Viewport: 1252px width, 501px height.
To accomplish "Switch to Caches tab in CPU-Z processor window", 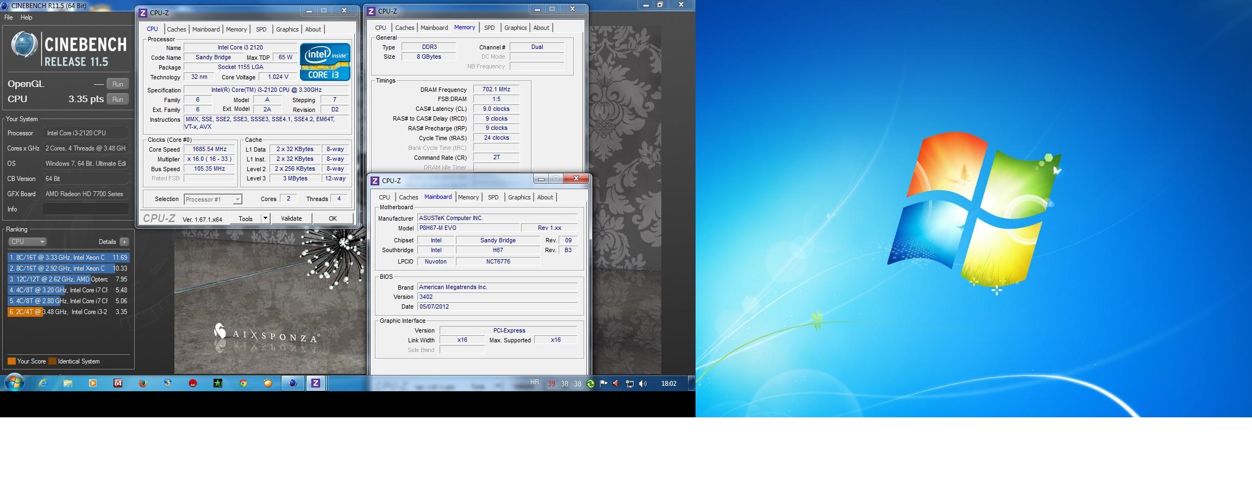I will click(x=176, y=29).
